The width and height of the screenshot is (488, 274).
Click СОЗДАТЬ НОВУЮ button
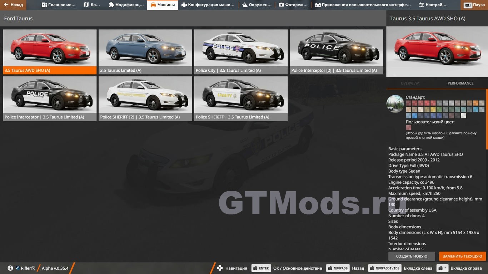pyautogui.click(x=412, y=256)
